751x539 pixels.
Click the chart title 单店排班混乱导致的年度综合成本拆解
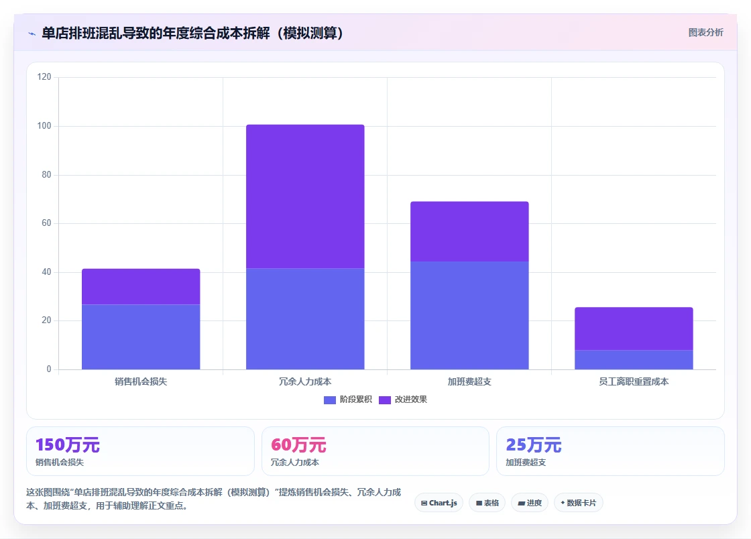(192, 33)
